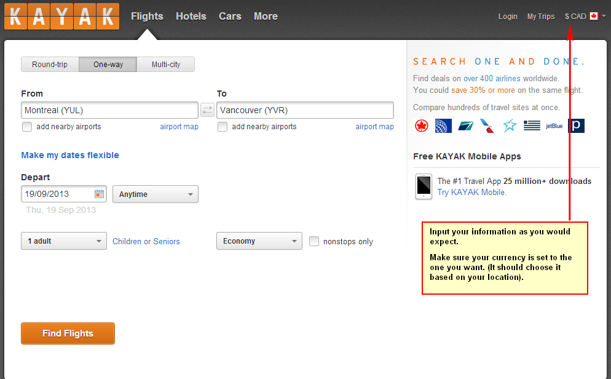Click the teal wing airline logo

(x=466, y=126)
